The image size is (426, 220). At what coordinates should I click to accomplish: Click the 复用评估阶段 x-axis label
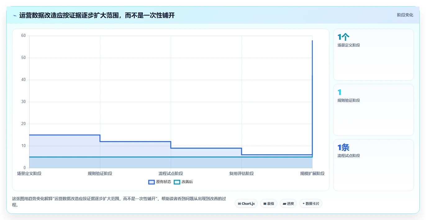(242, 173)
